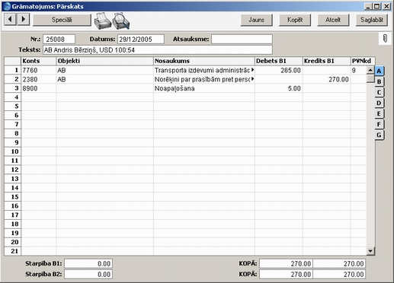Click the PVNkd column header
The height and width of the screenshot is (283, 394).
coord(363,61)
